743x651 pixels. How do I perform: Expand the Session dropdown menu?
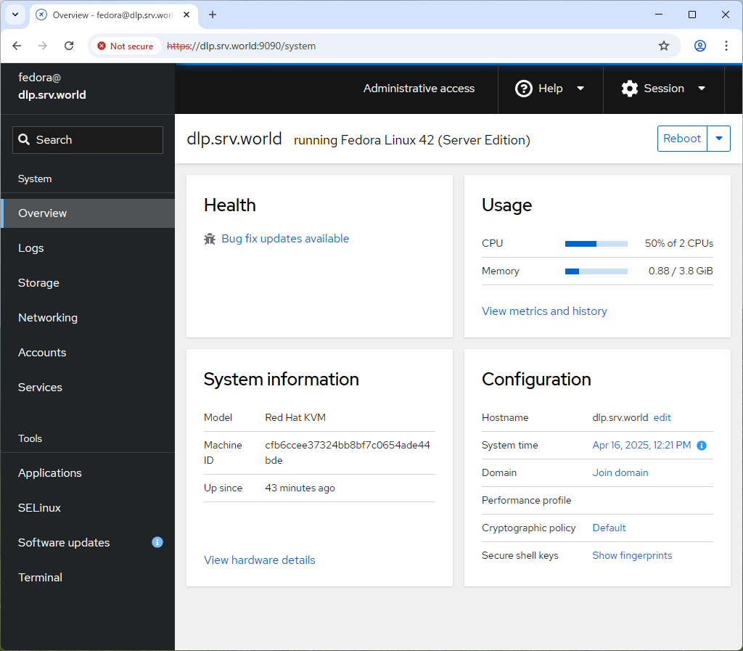tap(702, 89)
